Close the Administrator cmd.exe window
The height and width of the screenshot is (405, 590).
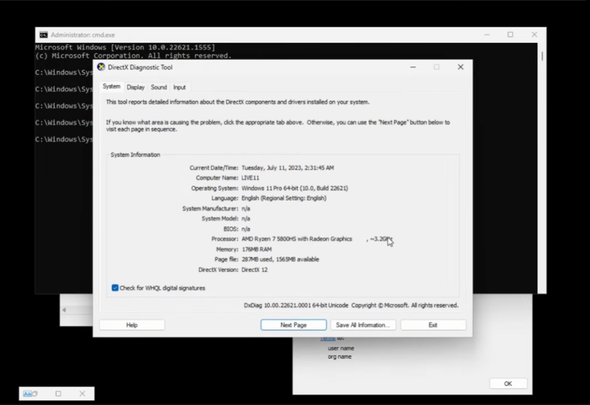tap(534, 35)
